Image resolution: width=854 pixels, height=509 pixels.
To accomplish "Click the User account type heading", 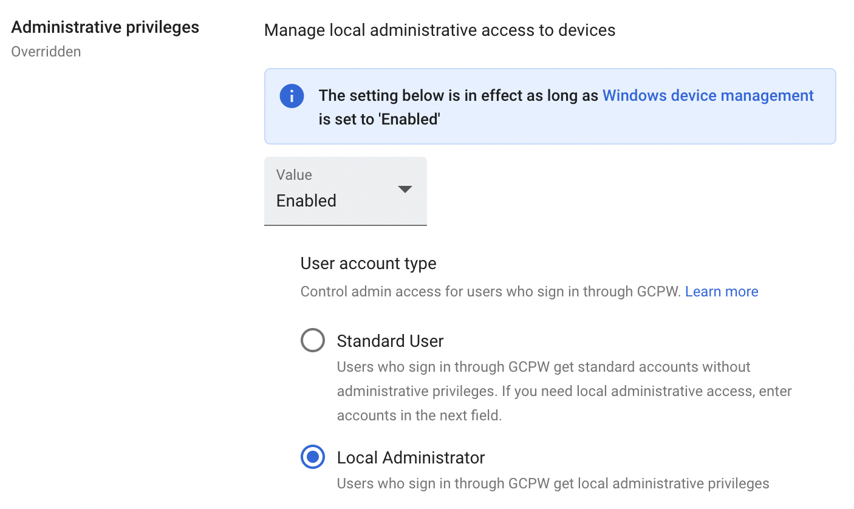I will (369, 264).
